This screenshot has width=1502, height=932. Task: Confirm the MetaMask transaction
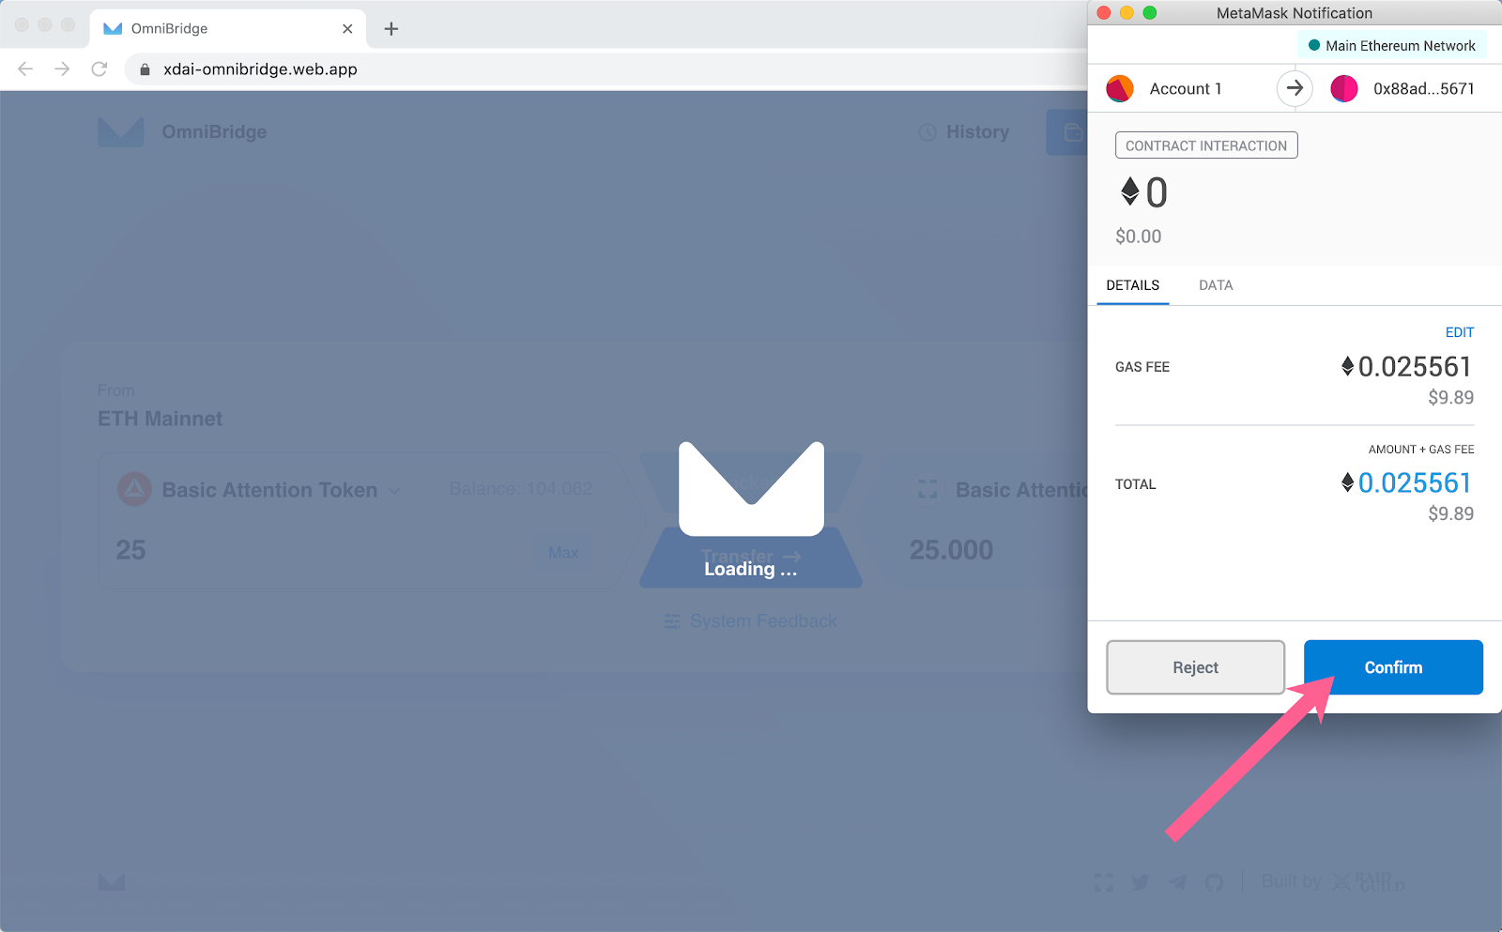pyautogui.click(x=1393, y=667)
